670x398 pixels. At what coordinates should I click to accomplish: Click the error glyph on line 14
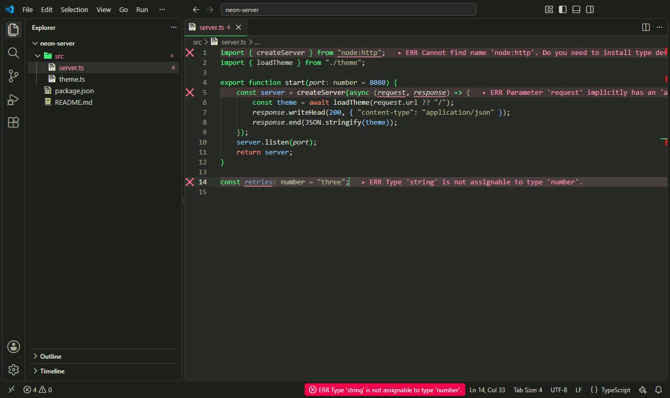pos(189,182)
